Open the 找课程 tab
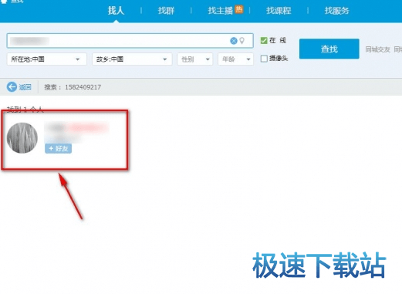This screenshot has height=294, width=402. pos(279,11)
